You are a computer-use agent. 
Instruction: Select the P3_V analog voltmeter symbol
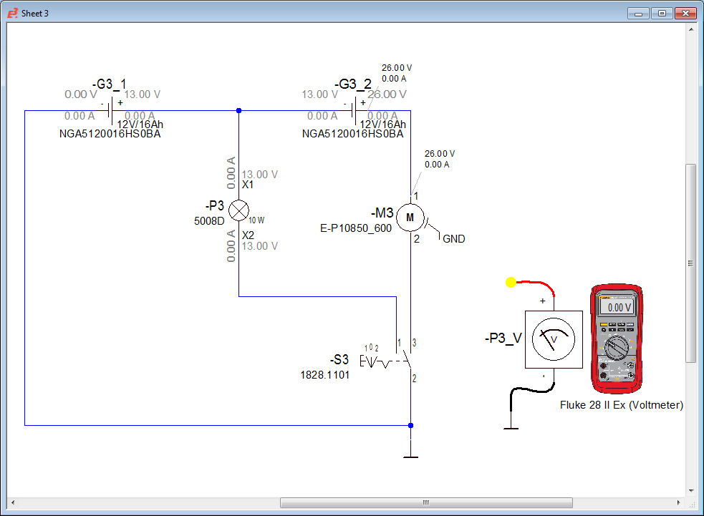click(554, 339)
